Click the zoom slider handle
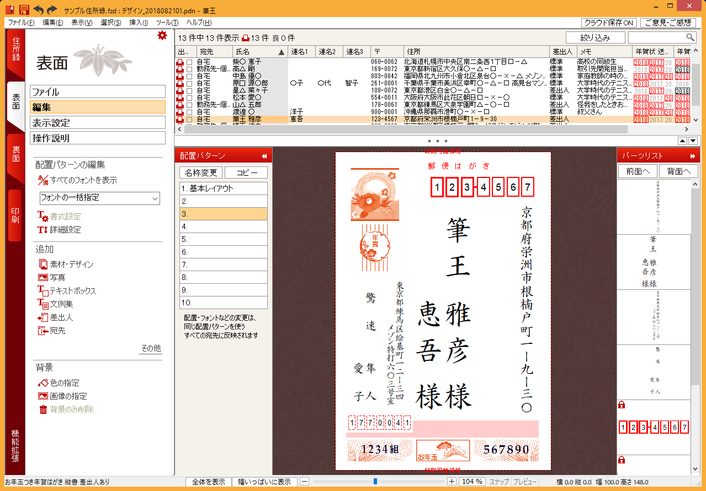The height and width of the screenshot is (491, 706). click(375, 482)
